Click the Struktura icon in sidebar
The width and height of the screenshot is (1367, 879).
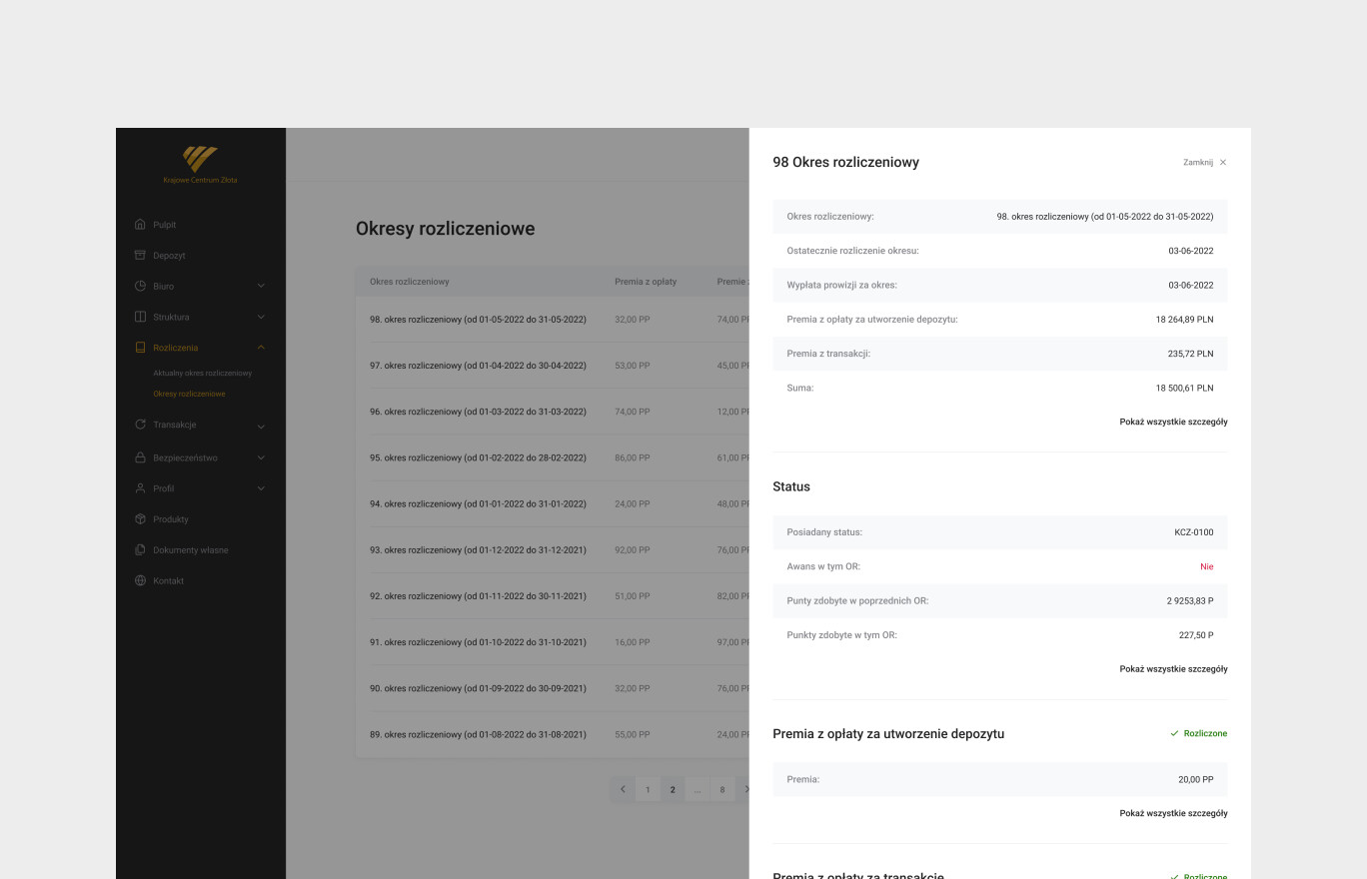click(x=140, y=317)
